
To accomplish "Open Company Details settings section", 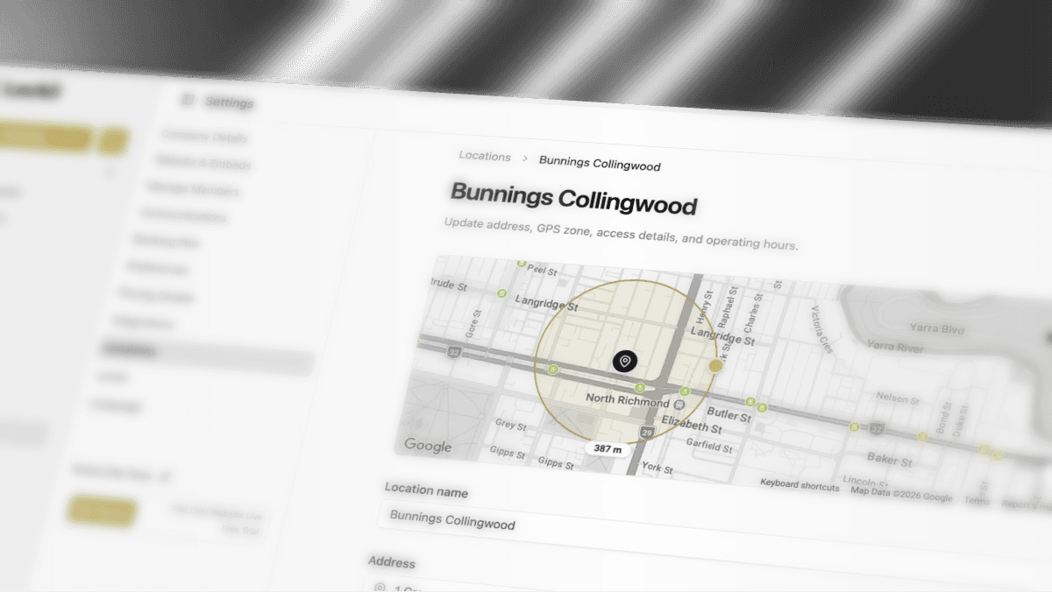I will [204, 137].
